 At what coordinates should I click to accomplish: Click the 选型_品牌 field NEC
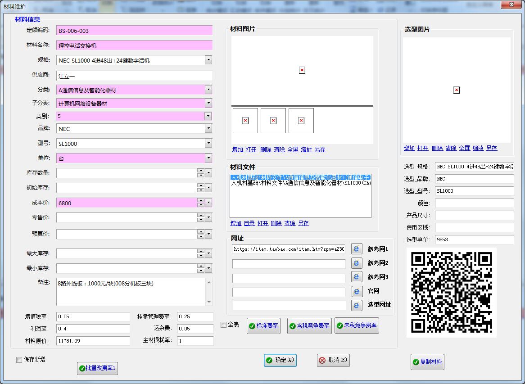click(474, 179)
